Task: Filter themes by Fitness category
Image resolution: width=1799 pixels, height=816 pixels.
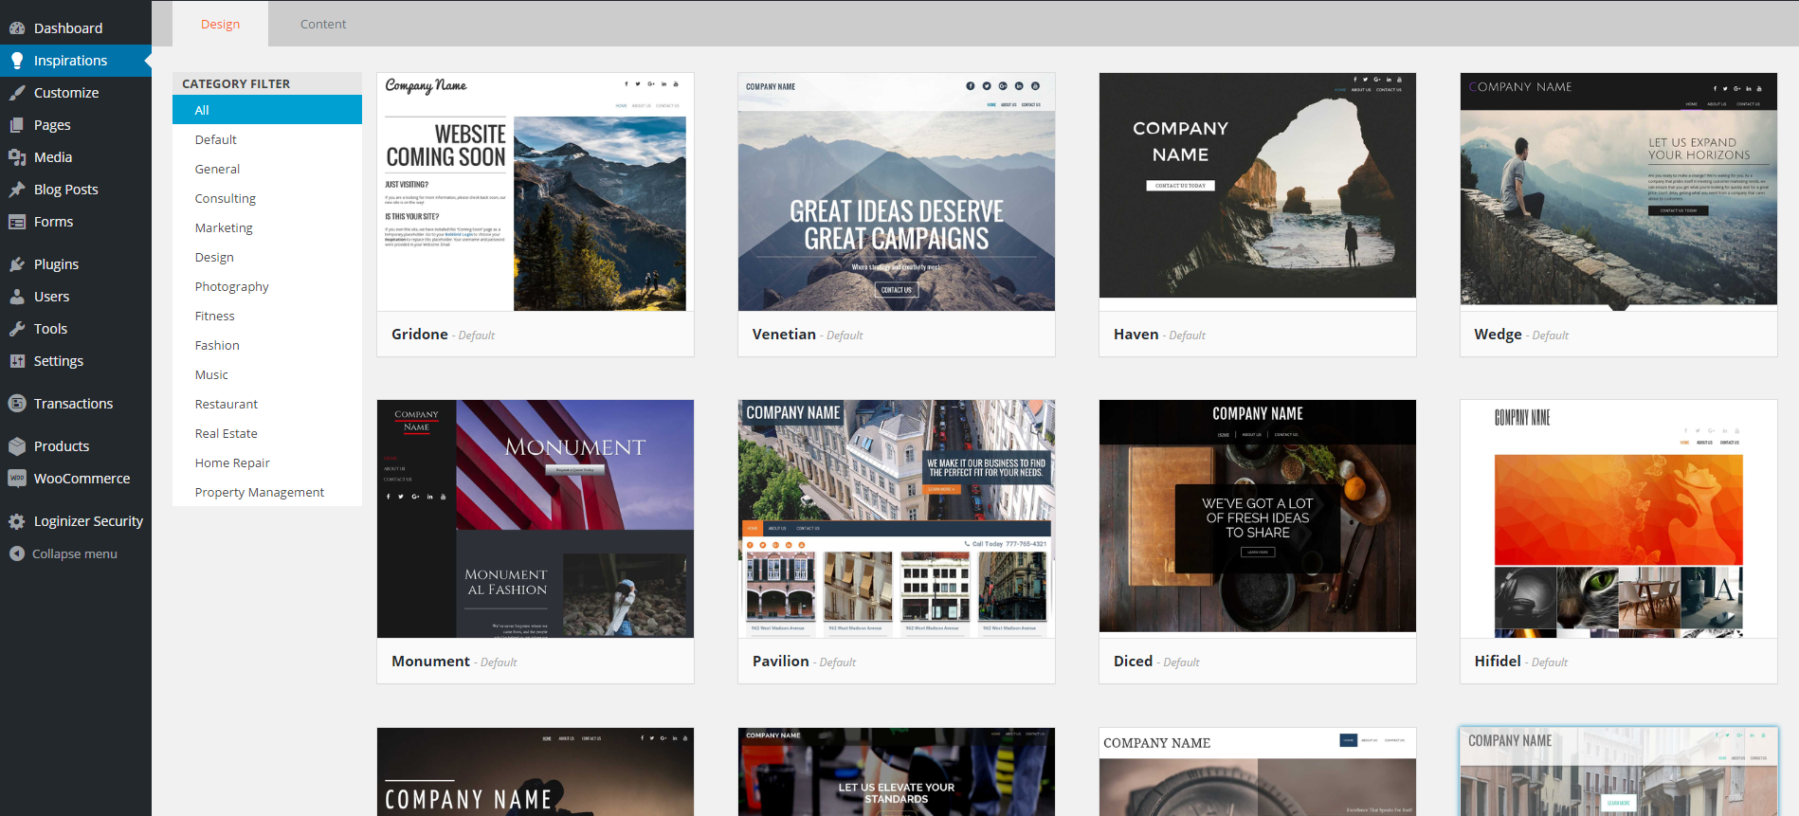Action: [267, 316]
